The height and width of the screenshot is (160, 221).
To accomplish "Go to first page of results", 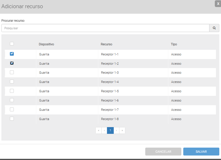I will (x=98, y=130).
